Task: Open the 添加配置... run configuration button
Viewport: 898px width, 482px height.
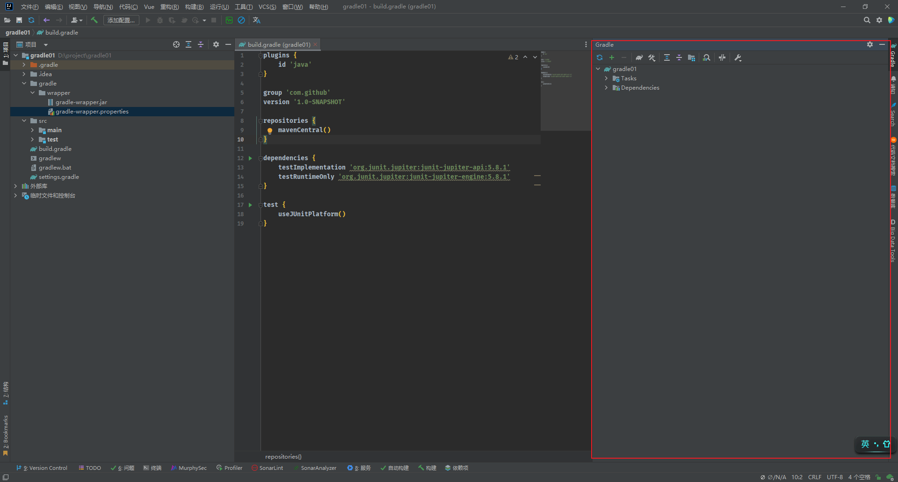Action: tap(121, 20)
